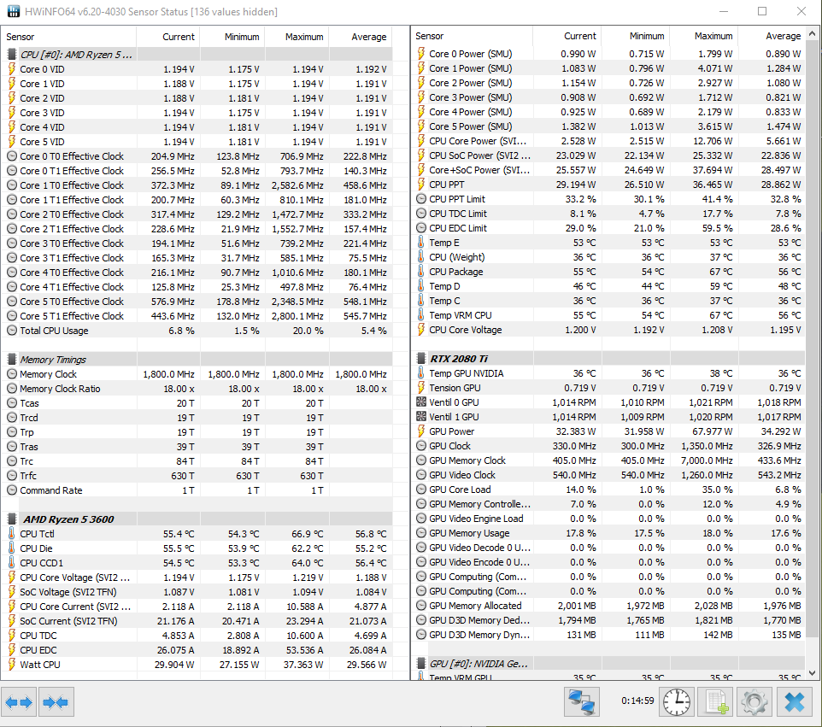The width and height of the screenshot is (822, 727).
Task: Select the Core 1 T0 Effective Clock row
Action: 199,185
